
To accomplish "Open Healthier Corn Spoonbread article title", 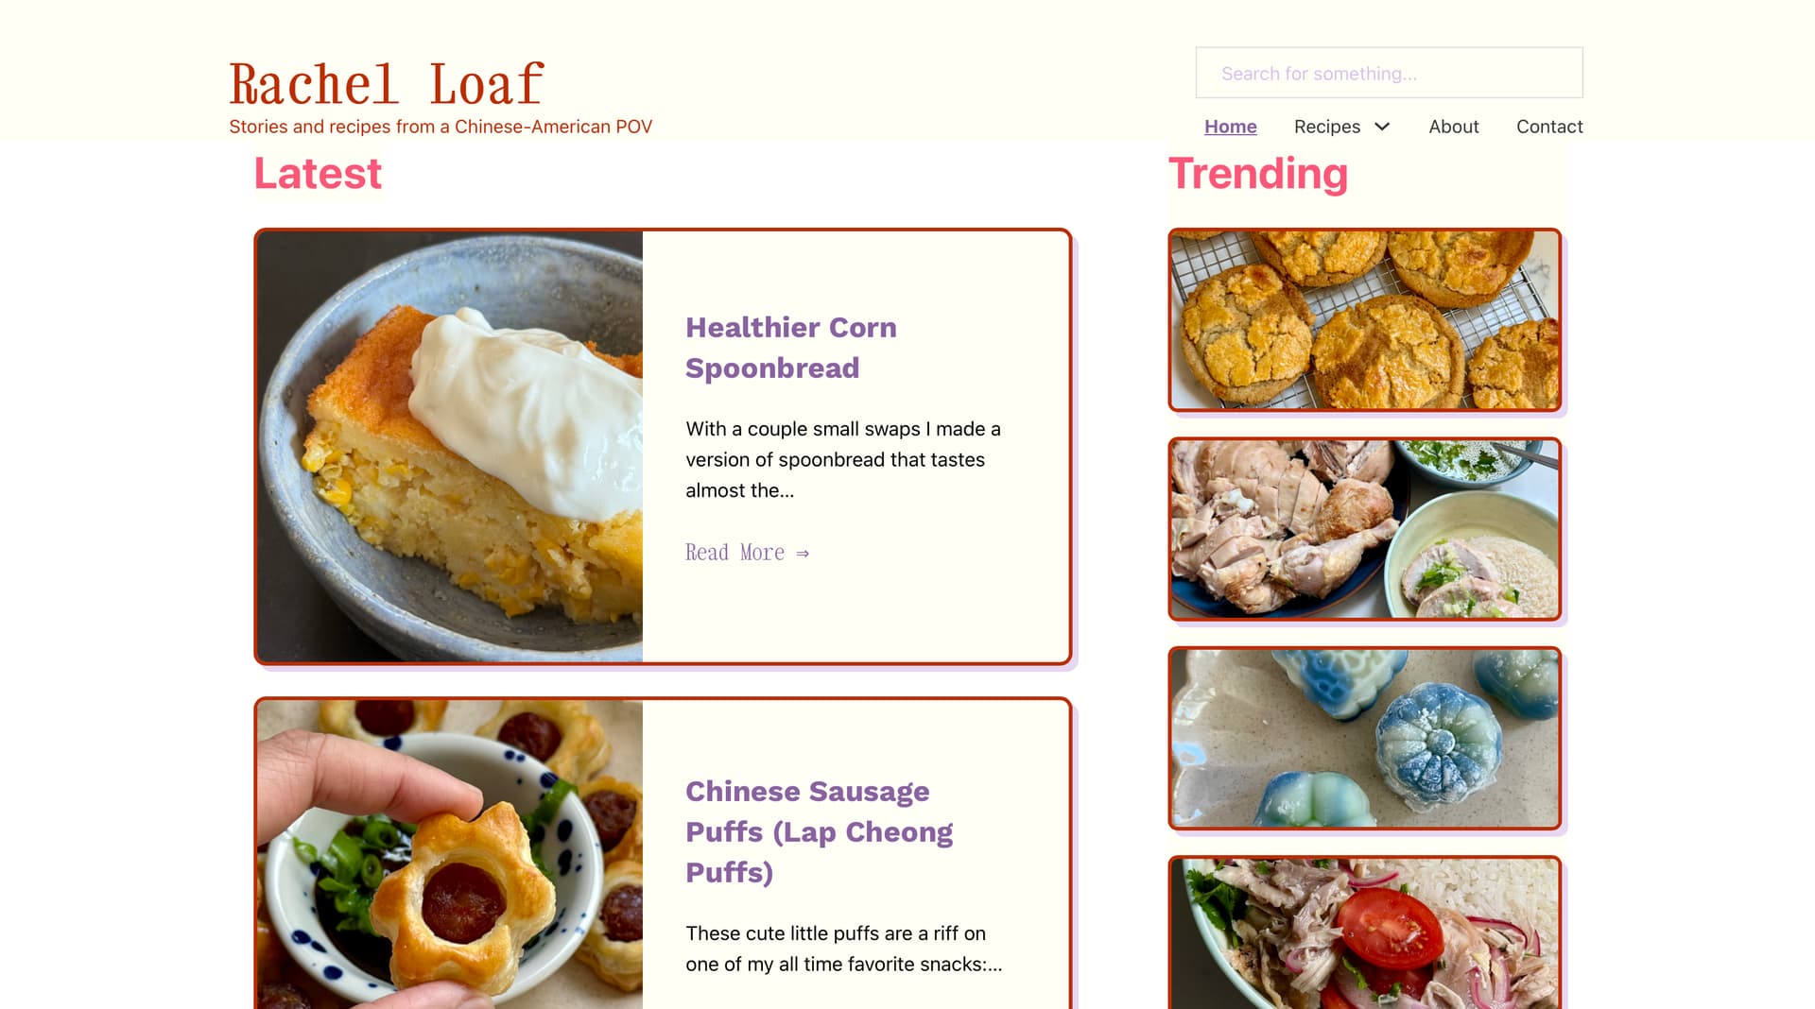I will click(x=790, y=348).
